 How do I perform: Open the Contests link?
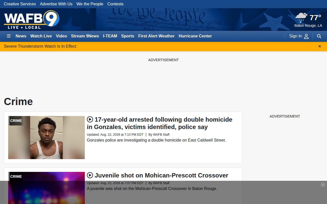[115, 4]
